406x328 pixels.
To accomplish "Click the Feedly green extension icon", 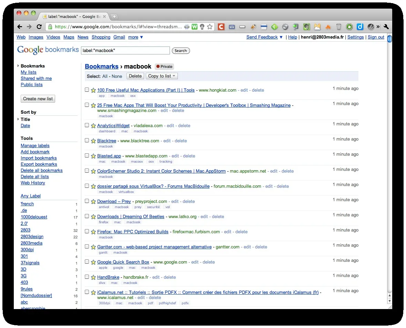I will (274, 27).
